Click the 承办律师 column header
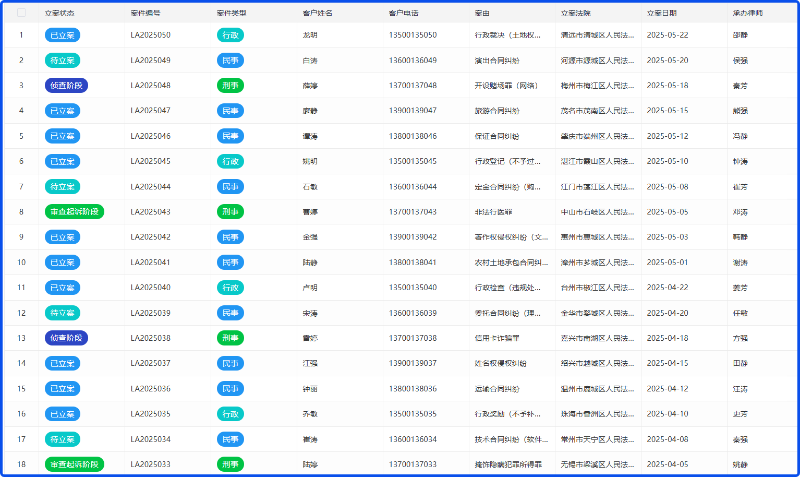This screenshot has width=800, height=477. pyautogui.click(x=748, y=13)
